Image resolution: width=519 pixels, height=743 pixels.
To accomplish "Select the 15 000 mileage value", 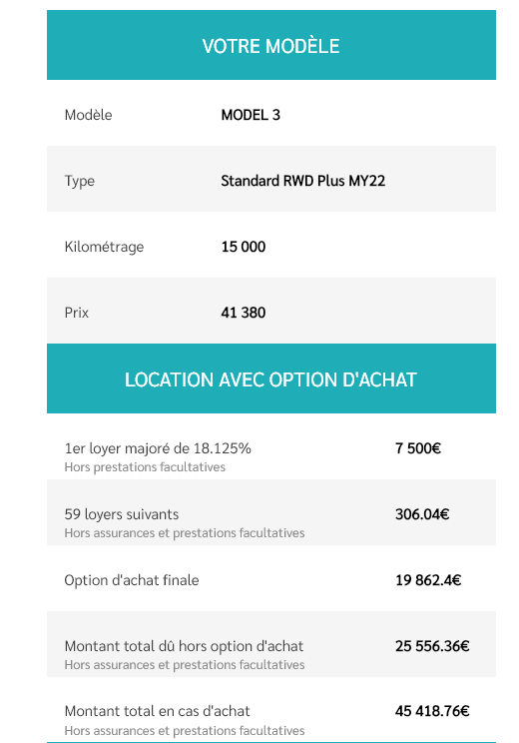I will (244, 247).
